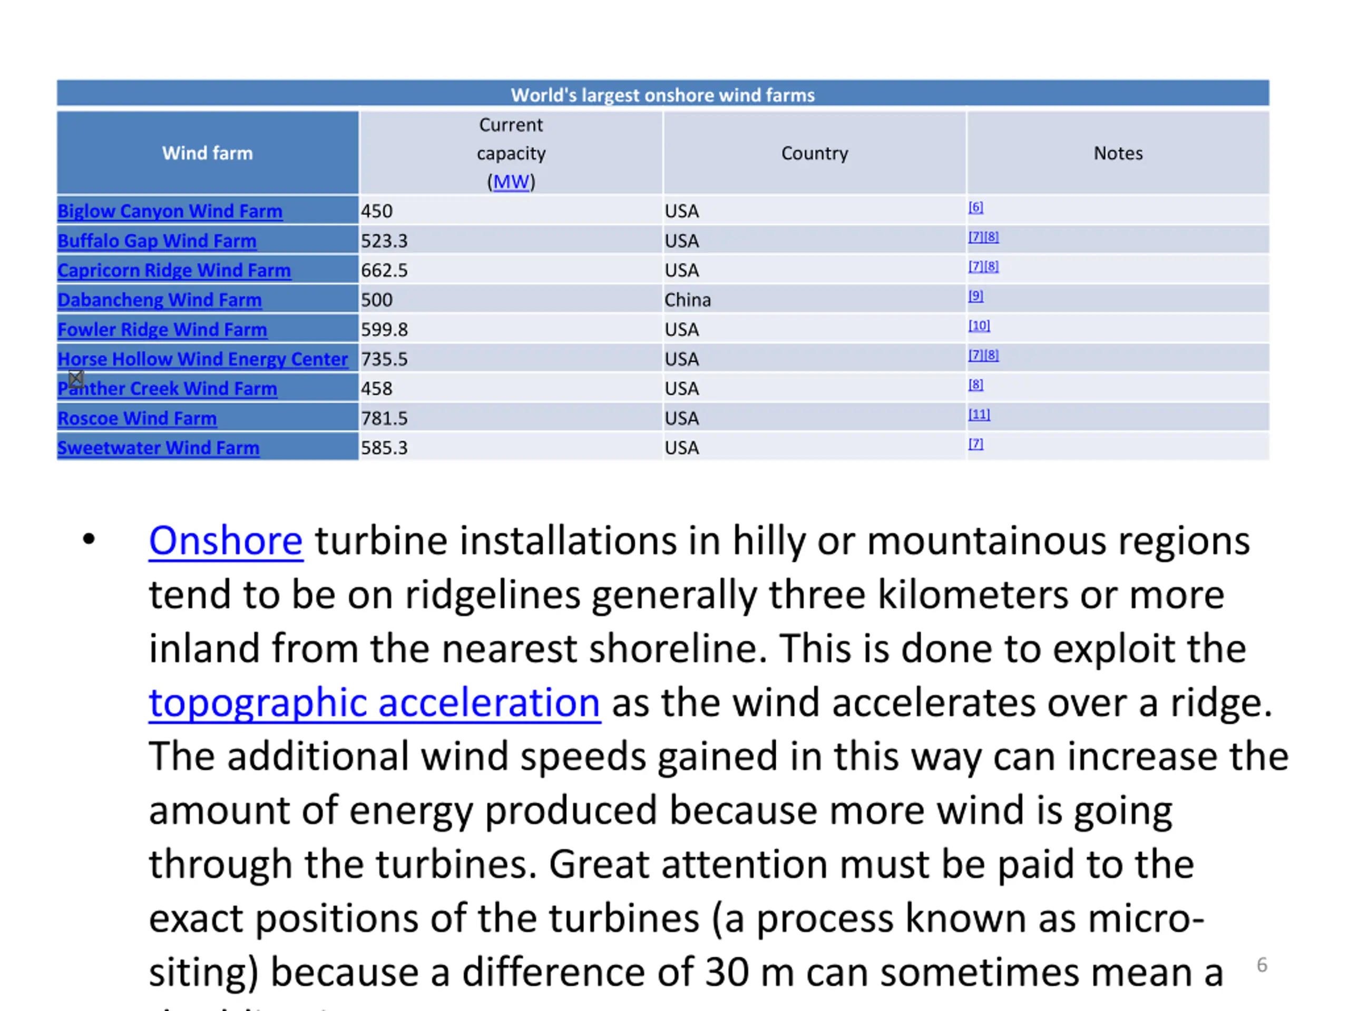Click the broken image icon over Panther Creek
Image resolution: width=1349 pixels, height=1011 pixels.
76,379
